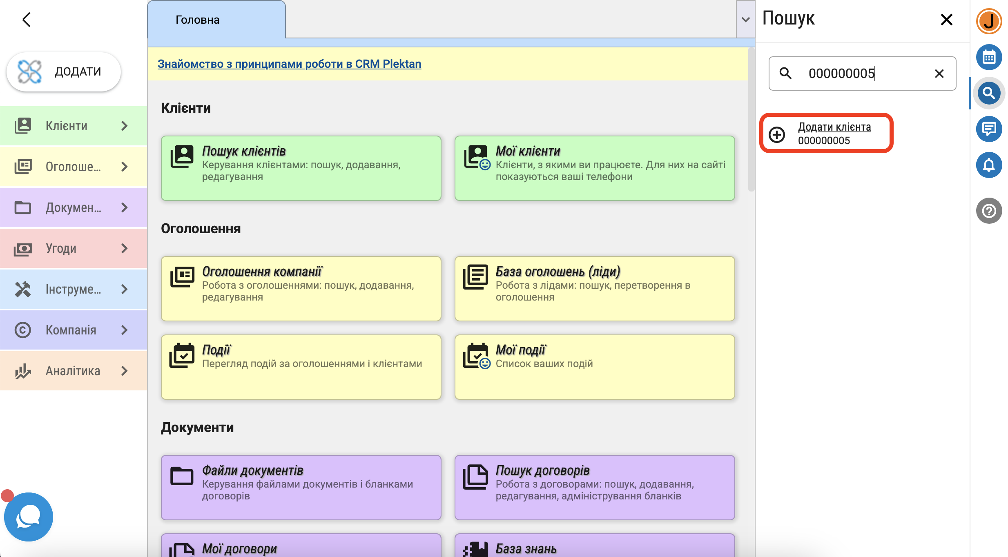The height and width of the screenshot is (557, 1008).
Task: Open the live chat bubble widget
Action: [x=29, y=517]
